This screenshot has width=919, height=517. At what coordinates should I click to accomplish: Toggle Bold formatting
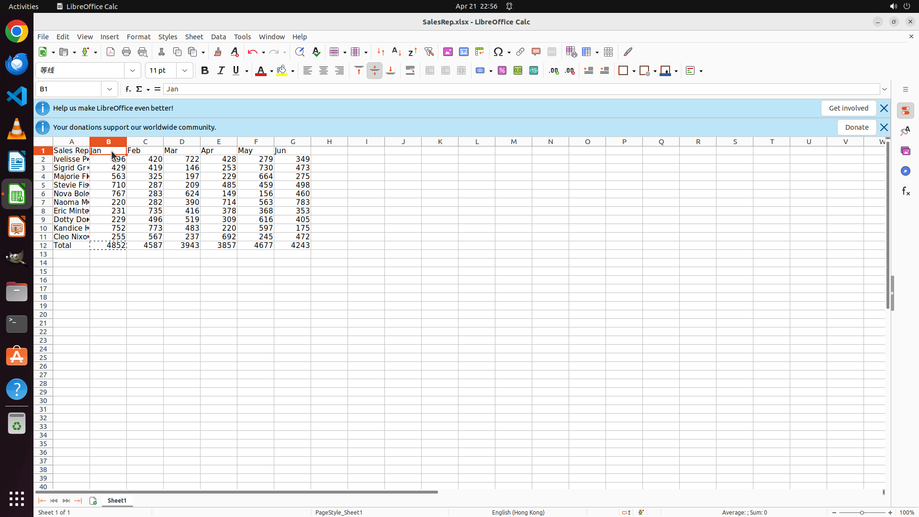click(205, 70)
